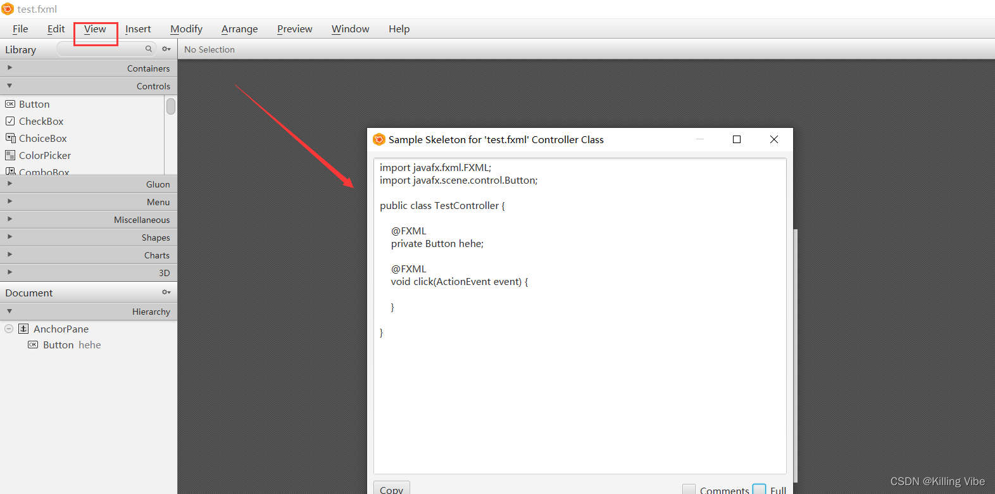Expand the Shapes library section
The width and height of the screenshot is (995, 494).
click(x=9, y=236)
